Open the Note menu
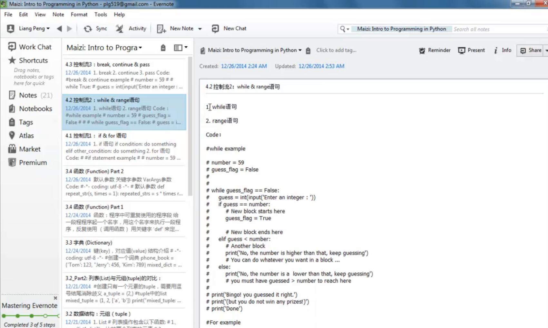The width and height of the screenshot is (548, 328). (58, 14)
